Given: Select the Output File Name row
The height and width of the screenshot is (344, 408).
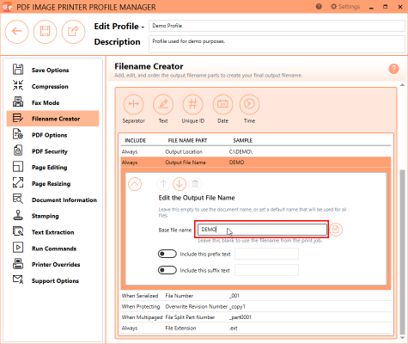Looking at the screenshot, I should pos(256,163).
